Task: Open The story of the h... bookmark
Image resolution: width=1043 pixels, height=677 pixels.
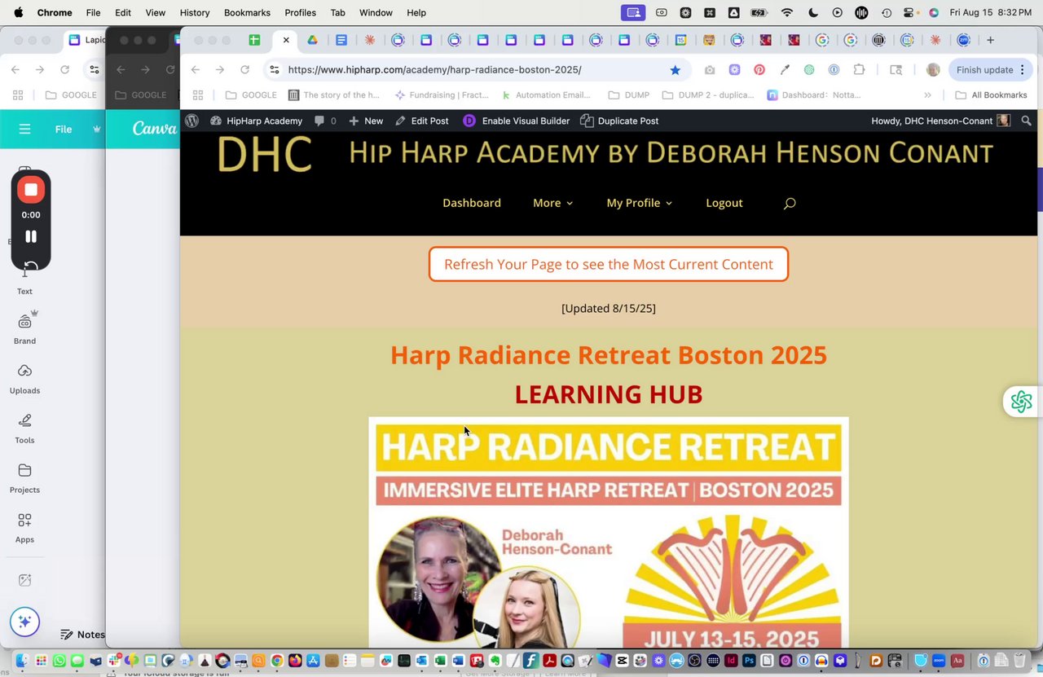Action: (333, 95)
